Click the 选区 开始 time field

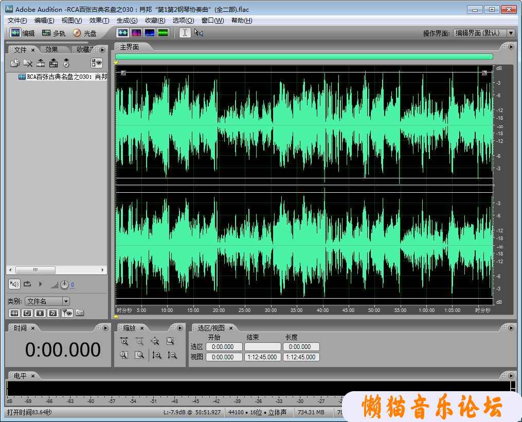click(x=224, y=347)
